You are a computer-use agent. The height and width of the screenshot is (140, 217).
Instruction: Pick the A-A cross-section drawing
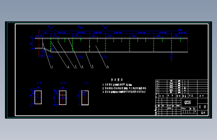tap(38, 97)
